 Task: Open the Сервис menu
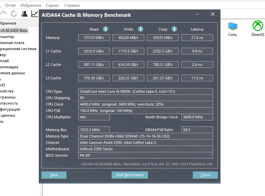point(53,5)
